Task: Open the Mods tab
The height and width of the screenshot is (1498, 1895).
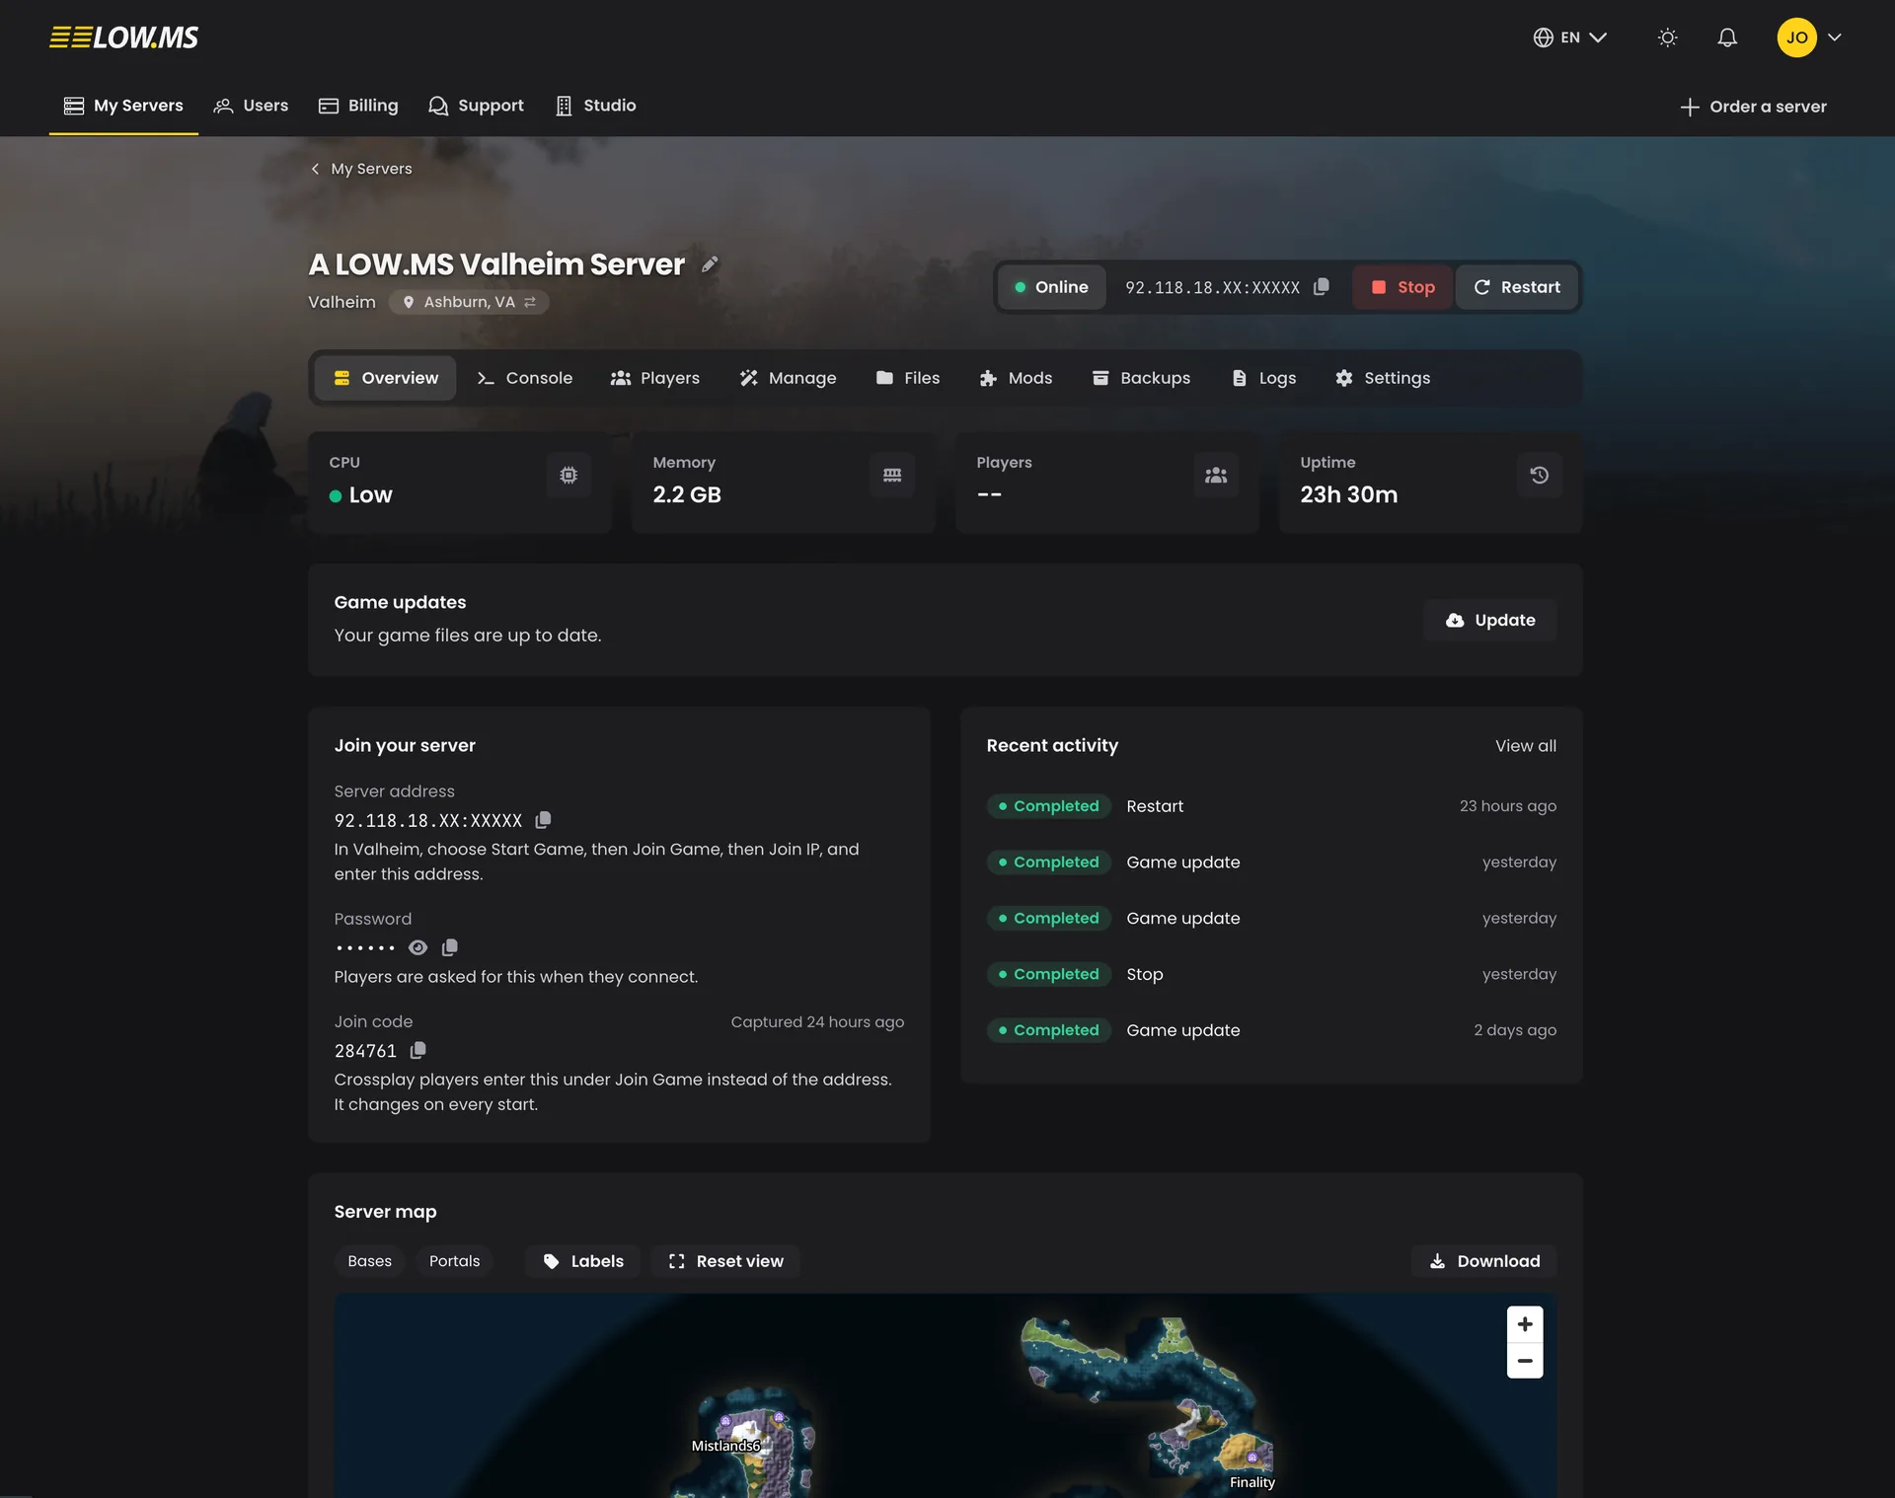Action: (1016, 378)
